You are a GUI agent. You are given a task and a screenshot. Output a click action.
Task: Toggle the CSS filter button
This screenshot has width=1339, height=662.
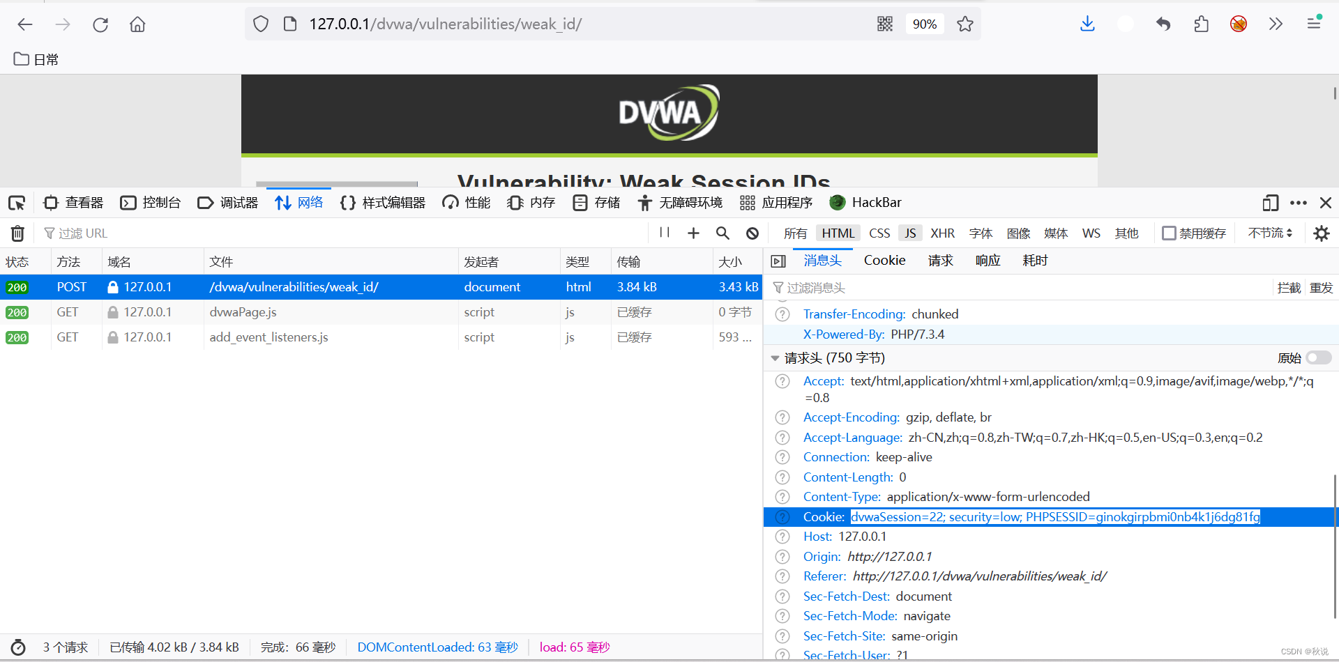pyautogui.click(x=879, y=233)
